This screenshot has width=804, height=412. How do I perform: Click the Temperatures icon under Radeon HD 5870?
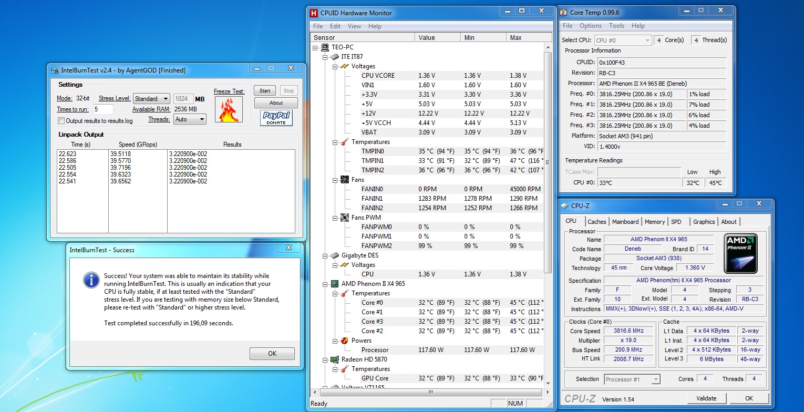click(x=345, y=369)
